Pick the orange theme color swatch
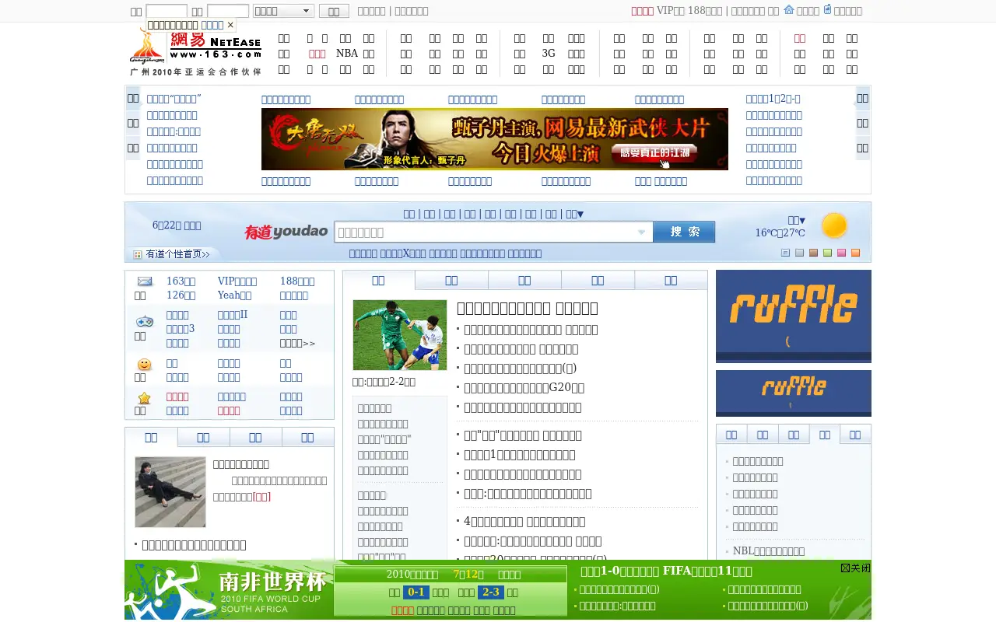996x622 pixels. coord(855,253)
